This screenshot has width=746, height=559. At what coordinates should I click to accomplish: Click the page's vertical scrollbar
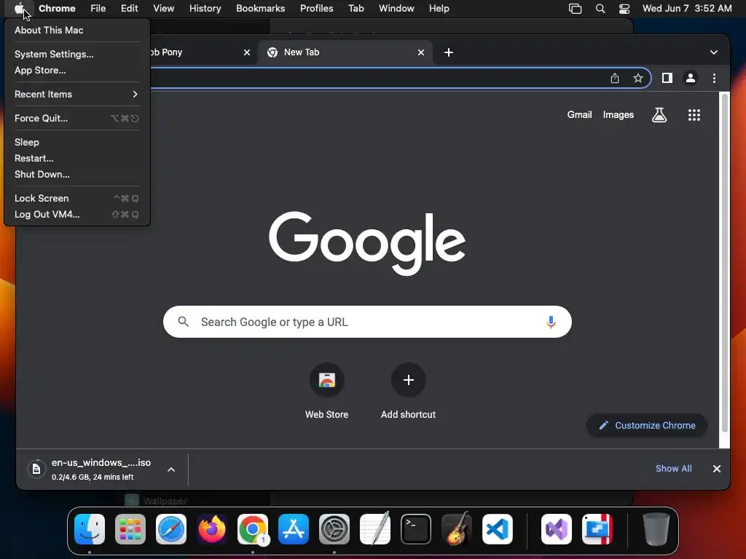point(725,262)
